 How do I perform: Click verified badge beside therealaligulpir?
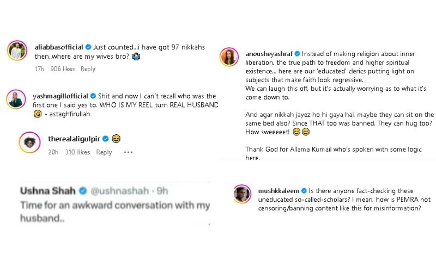pyautogui.click(x=106, y=138)
